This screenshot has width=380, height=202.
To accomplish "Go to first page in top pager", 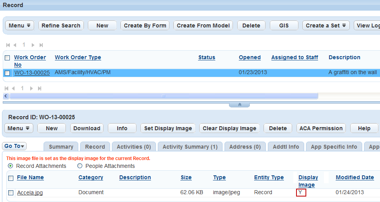I will [7, 45].
